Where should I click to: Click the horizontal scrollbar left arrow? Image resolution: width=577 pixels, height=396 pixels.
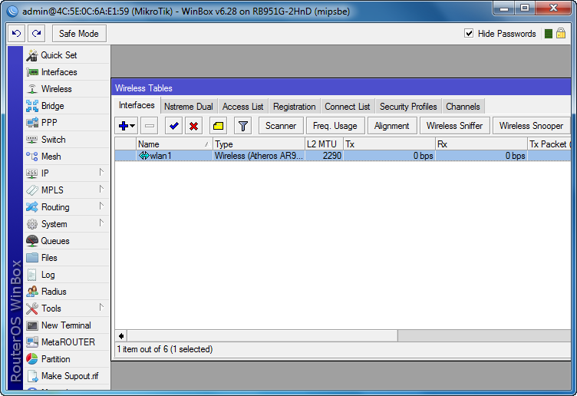click(121, 335)
